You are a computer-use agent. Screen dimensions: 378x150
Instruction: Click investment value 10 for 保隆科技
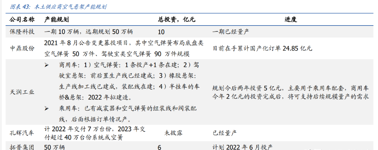point(161,32)
